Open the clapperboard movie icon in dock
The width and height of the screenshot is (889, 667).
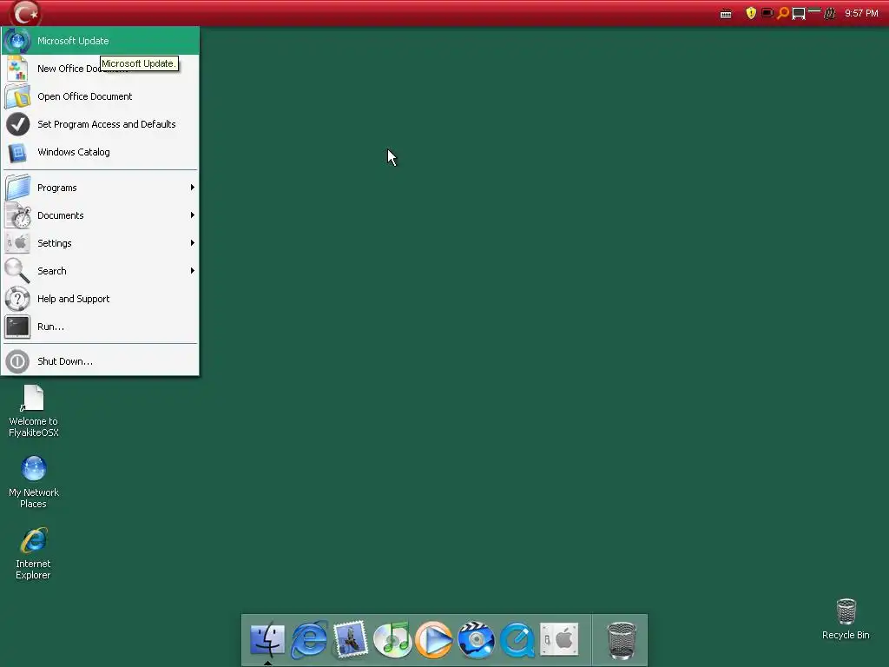(x=476, y=639)
